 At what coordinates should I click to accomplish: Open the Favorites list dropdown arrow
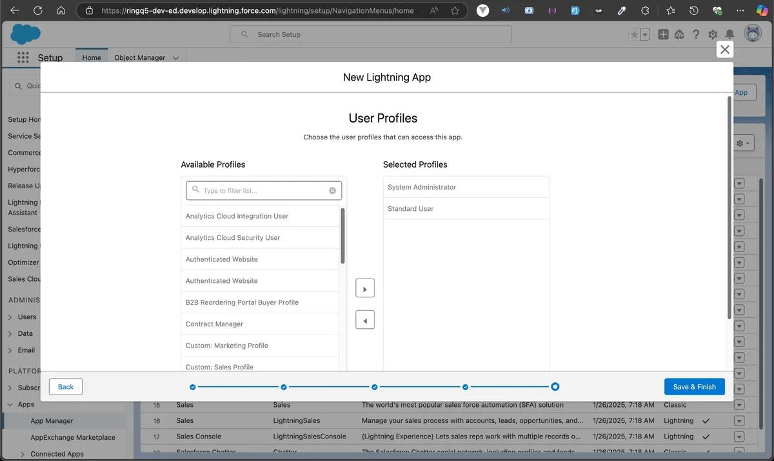645,35
